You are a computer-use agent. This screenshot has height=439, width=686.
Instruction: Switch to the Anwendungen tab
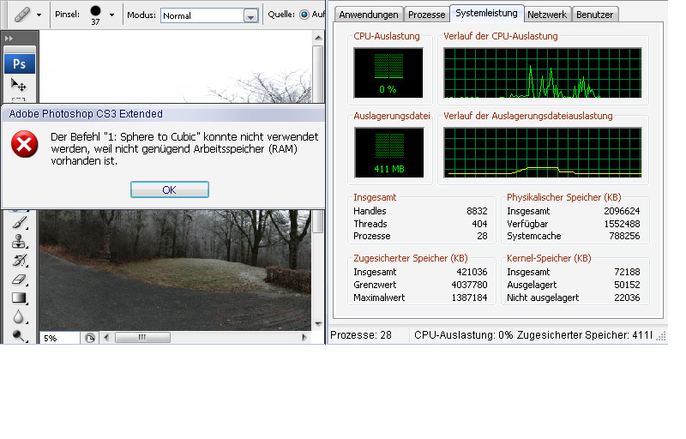pyautogui.click(x=369, y=15)
